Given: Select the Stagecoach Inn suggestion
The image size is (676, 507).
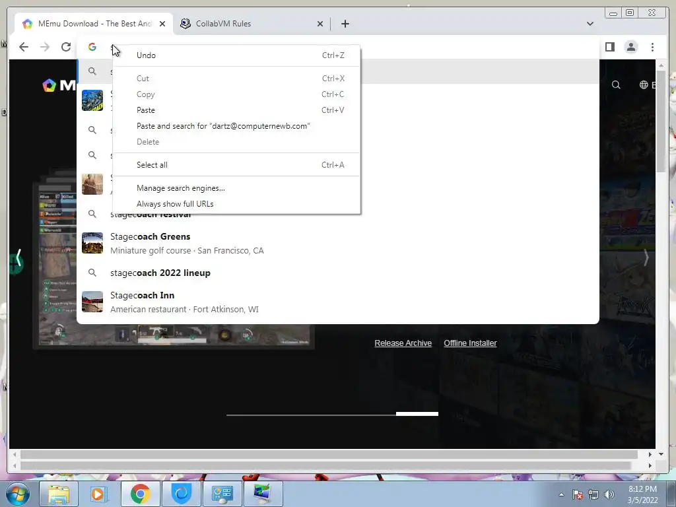Looking at the screenshot, I should coord(338,302).
